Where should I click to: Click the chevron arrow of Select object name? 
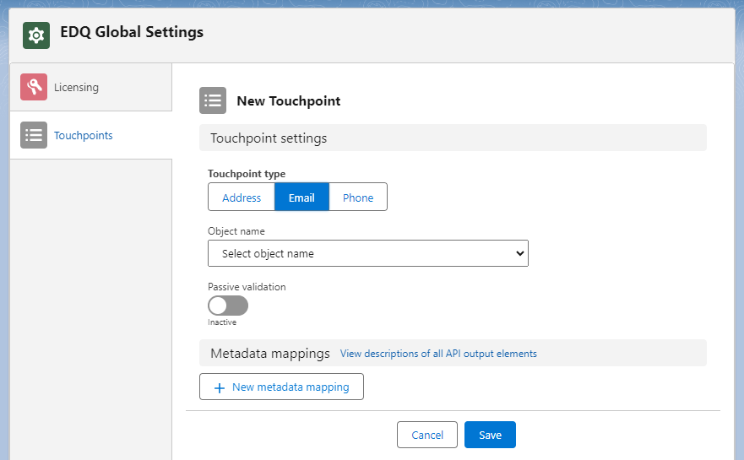pyautogui.click(x=520, y=253)
